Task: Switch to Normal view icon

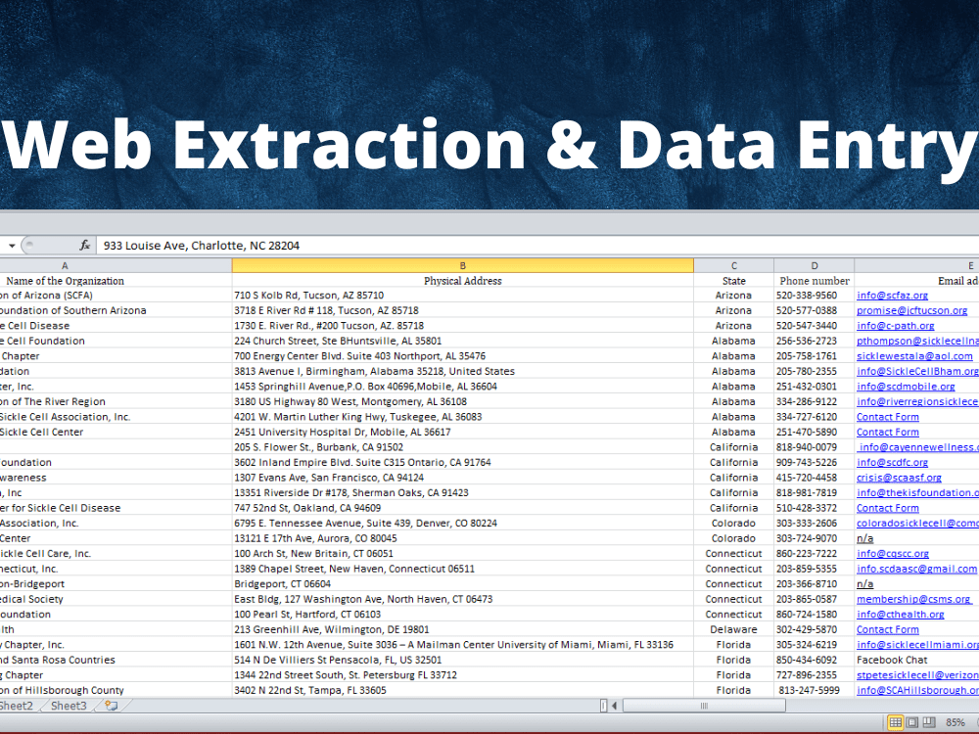Action: tap(896, 722)
